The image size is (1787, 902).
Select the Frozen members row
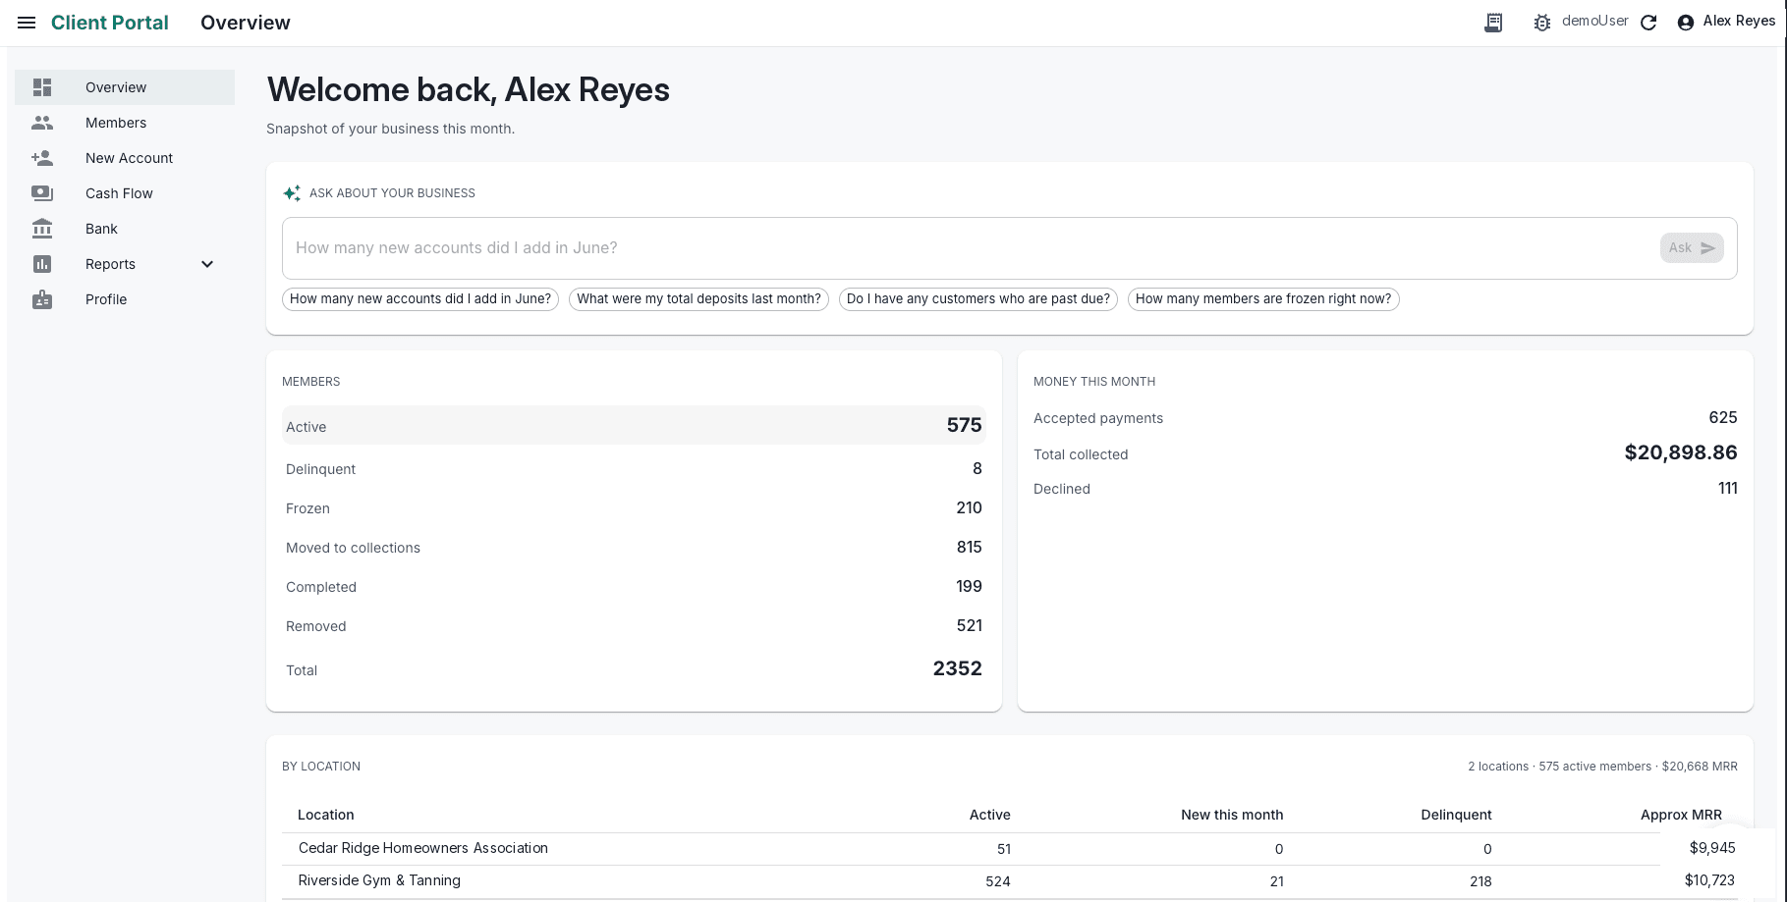click(x=634, y=508)
